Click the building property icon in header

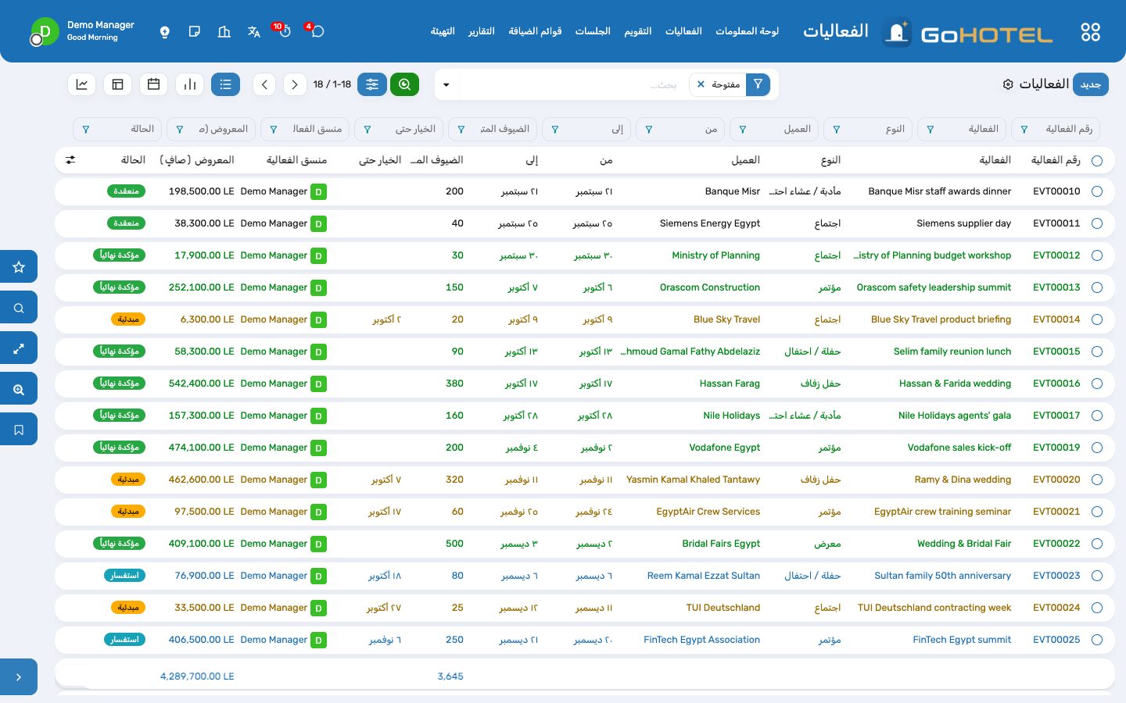(x=224, y=32)
